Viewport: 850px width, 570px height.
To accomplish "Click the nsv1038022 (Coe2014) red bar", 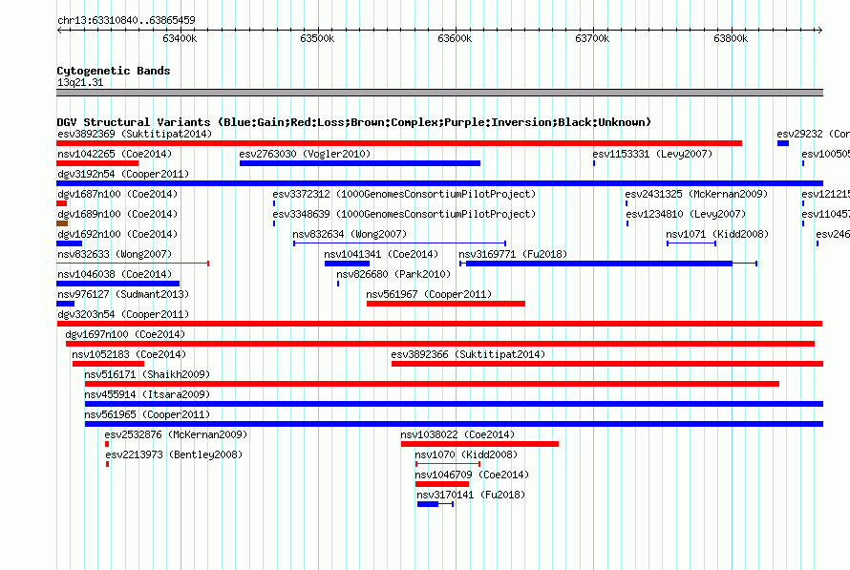I will click(479, 444).
